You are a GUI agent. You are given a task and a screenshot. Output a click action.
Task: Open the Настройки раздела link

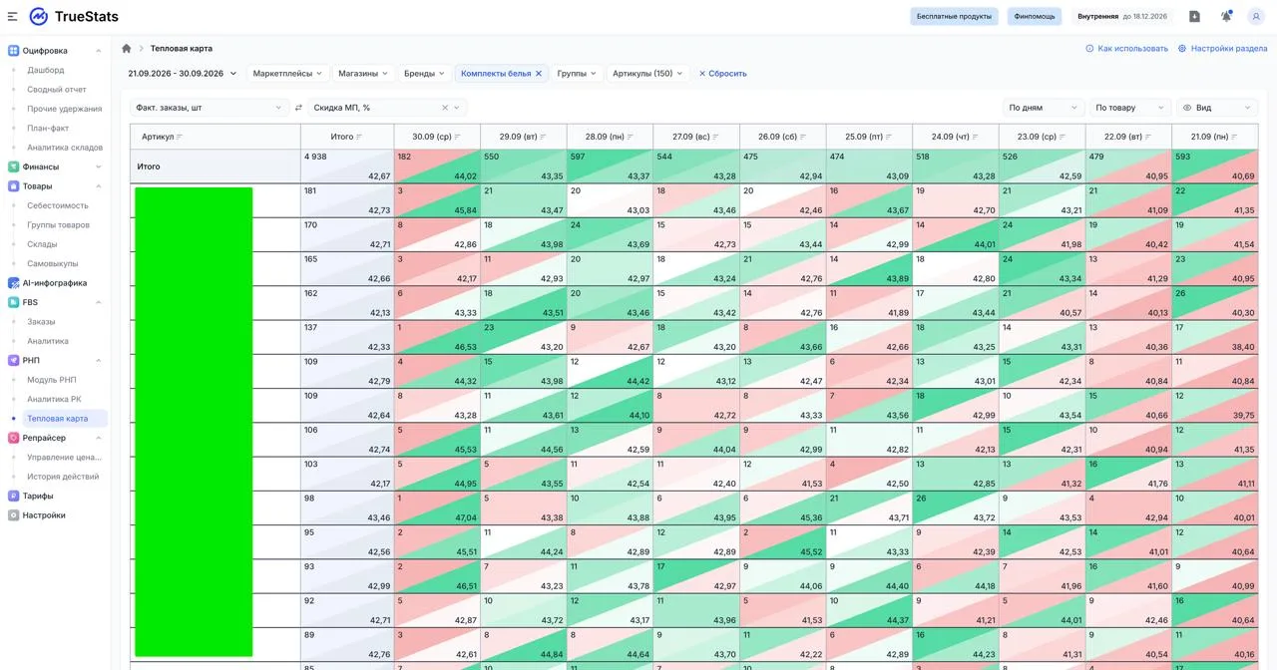tap(1223, 48)
